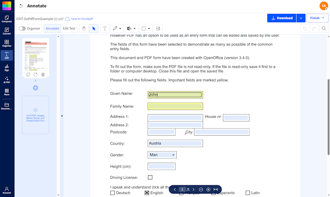
Task: Click the Finish button
Action: (317, 18)
